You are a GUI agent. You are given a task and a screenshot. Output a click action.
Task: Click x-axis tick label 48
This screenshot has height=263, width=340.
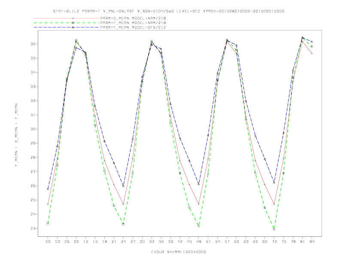click(x=199, y=242)
